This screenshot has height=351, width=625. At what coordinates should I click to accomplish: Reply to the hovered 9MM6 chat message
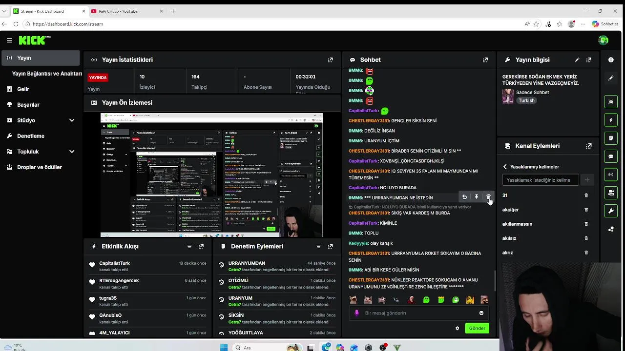pyautogui.click(x=464, y=197)
